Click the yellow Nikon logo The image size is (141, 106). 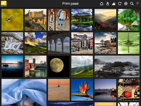coord(4,4)
